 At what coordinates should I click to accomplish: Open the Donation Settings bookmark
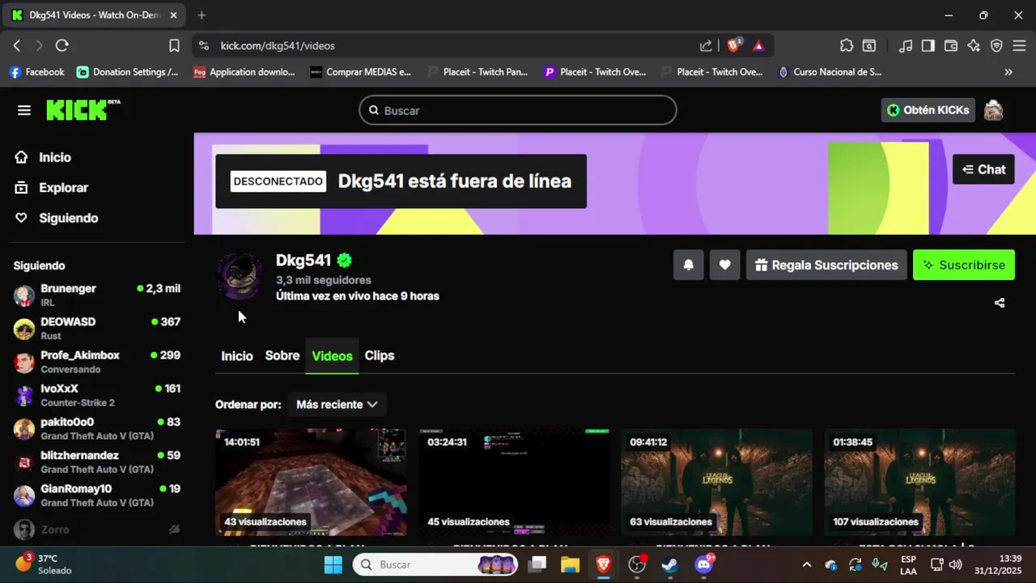point(128,72)
